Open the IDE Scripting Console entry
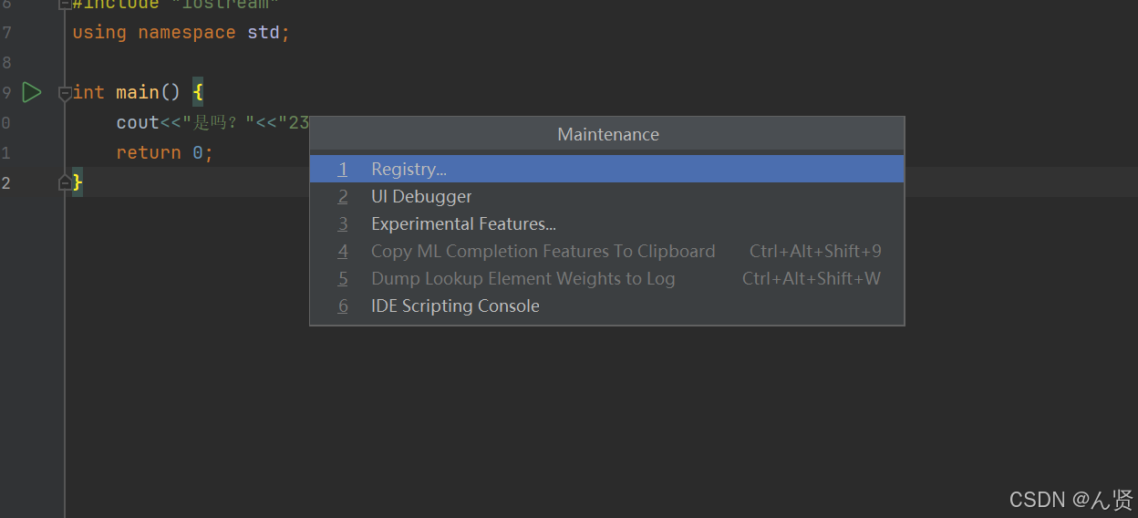Screen dimensions: 1138x518 pos(607,306)
